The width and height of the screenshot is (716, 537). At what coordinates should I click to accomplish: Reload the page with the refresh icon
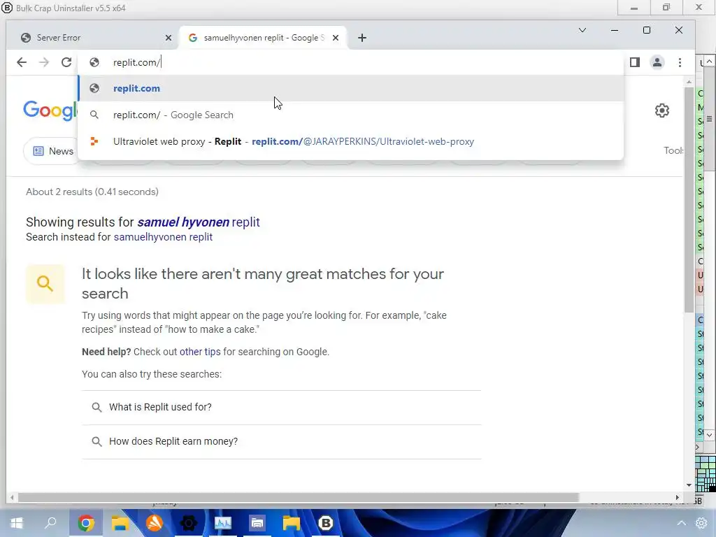coord(66,62)
